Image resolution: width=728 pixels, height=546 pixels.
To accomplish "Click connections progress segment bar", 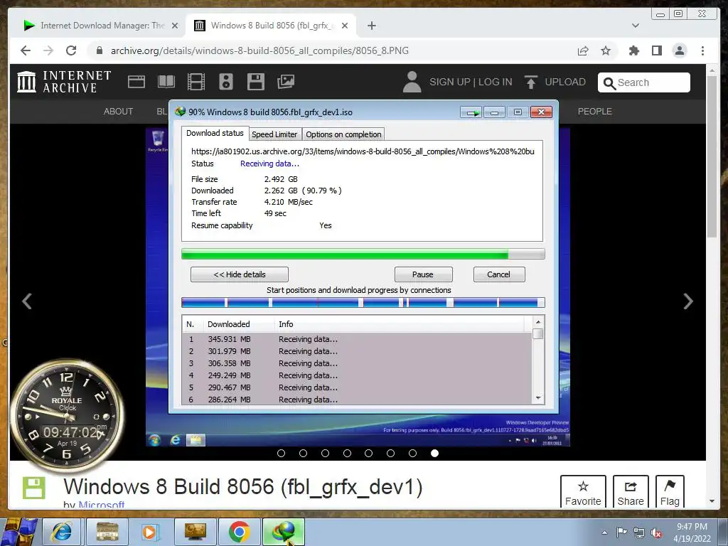I will (363, 303).
